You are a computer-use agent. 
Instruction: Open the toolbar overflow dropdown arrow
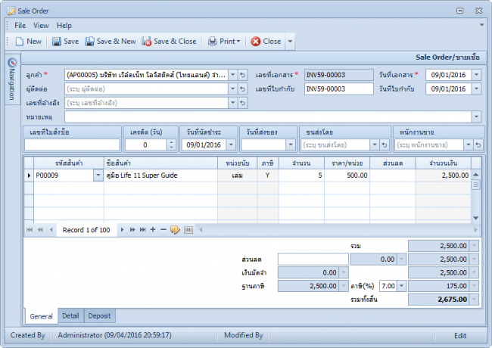[x=290, y=42]
